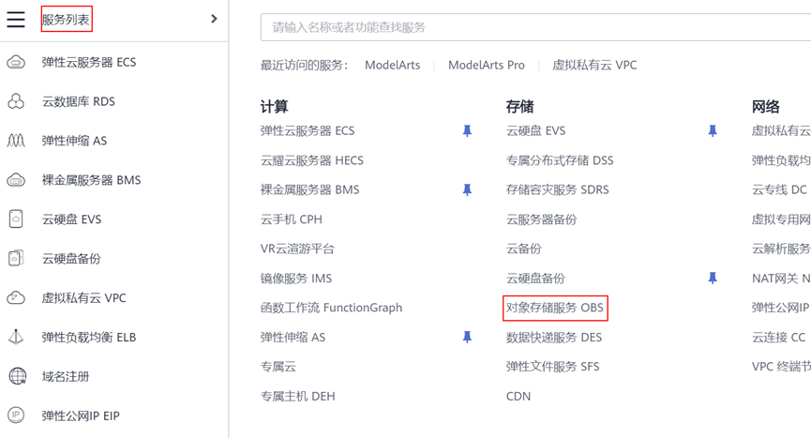Screen dimensions: 811x438
Task: Click the 域名注册 globe icon
Action: (16, 377)
